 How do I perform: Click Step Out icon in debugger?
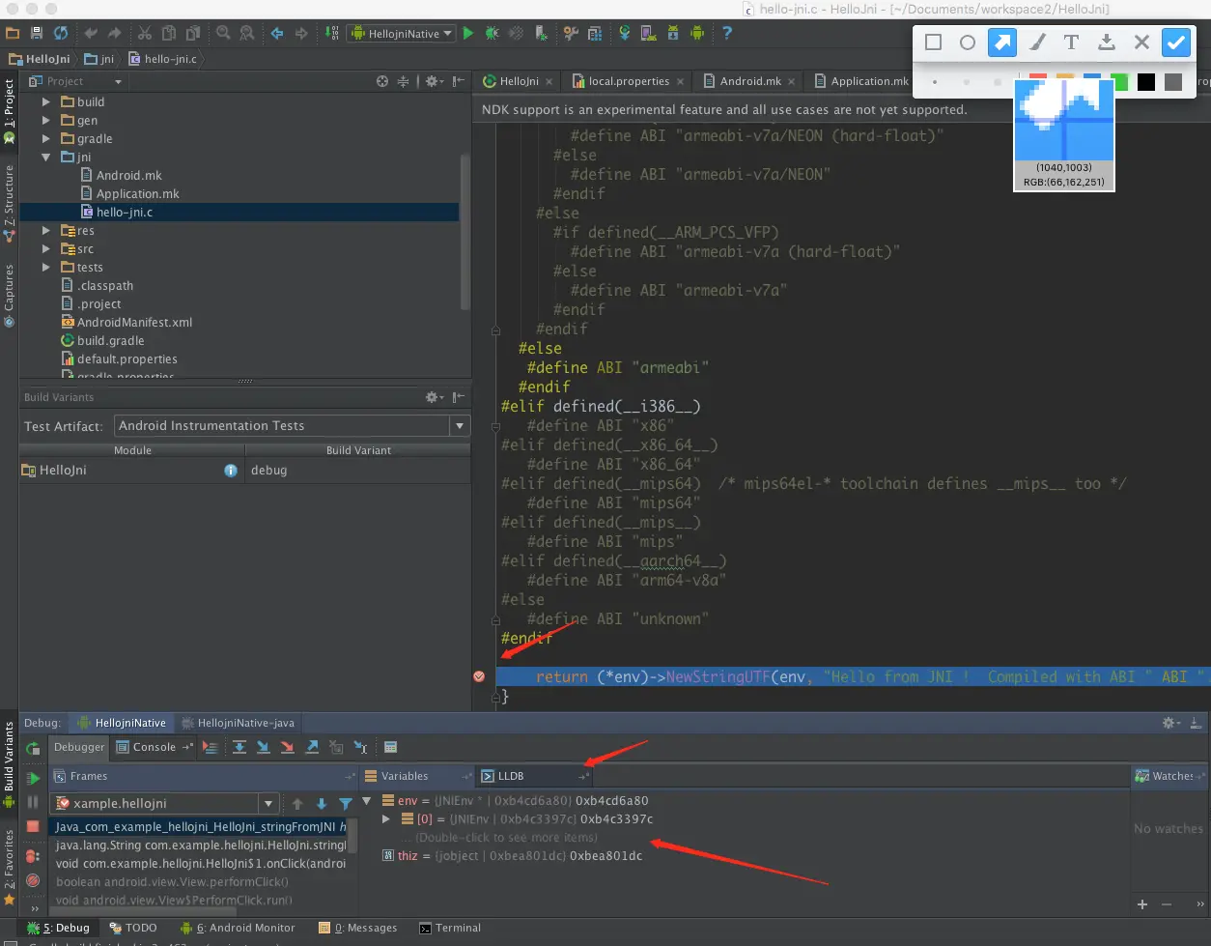(312, 747)
